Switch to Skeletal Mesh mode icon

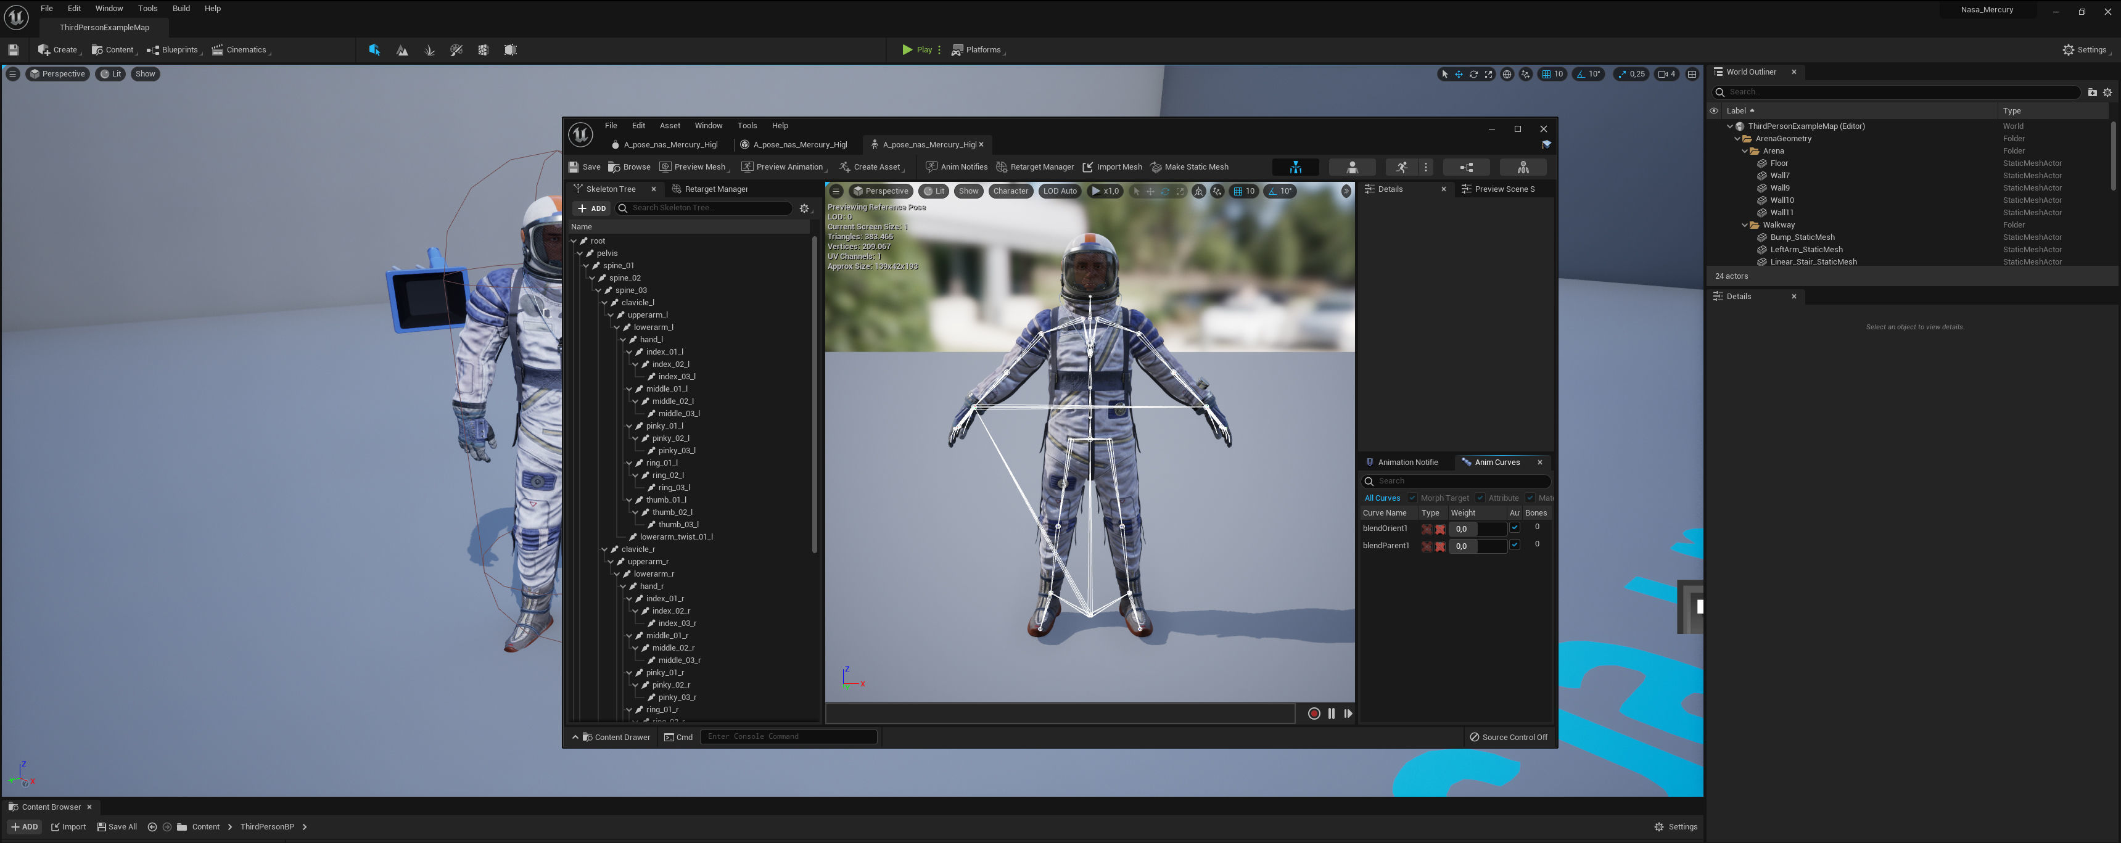coord(1351,167)
